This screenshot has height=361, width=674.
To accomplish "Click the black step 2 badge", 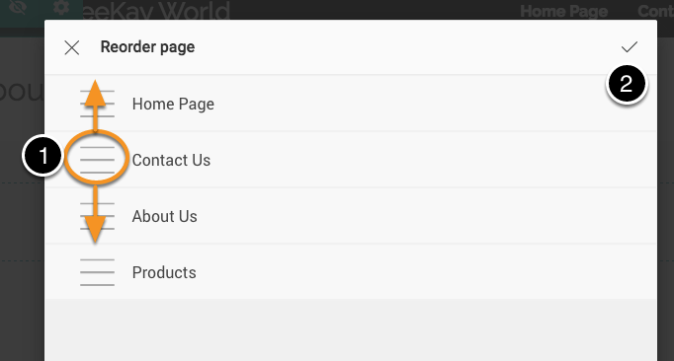I will click(627, 83).
